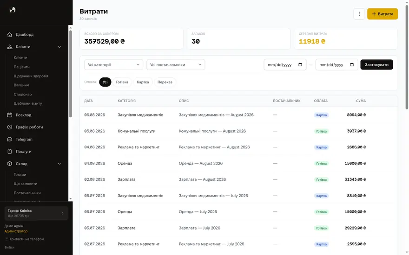Click the 357529,00 ₴ total value
The height and width of the screenshot is (255, 409).
pos(105,41)
